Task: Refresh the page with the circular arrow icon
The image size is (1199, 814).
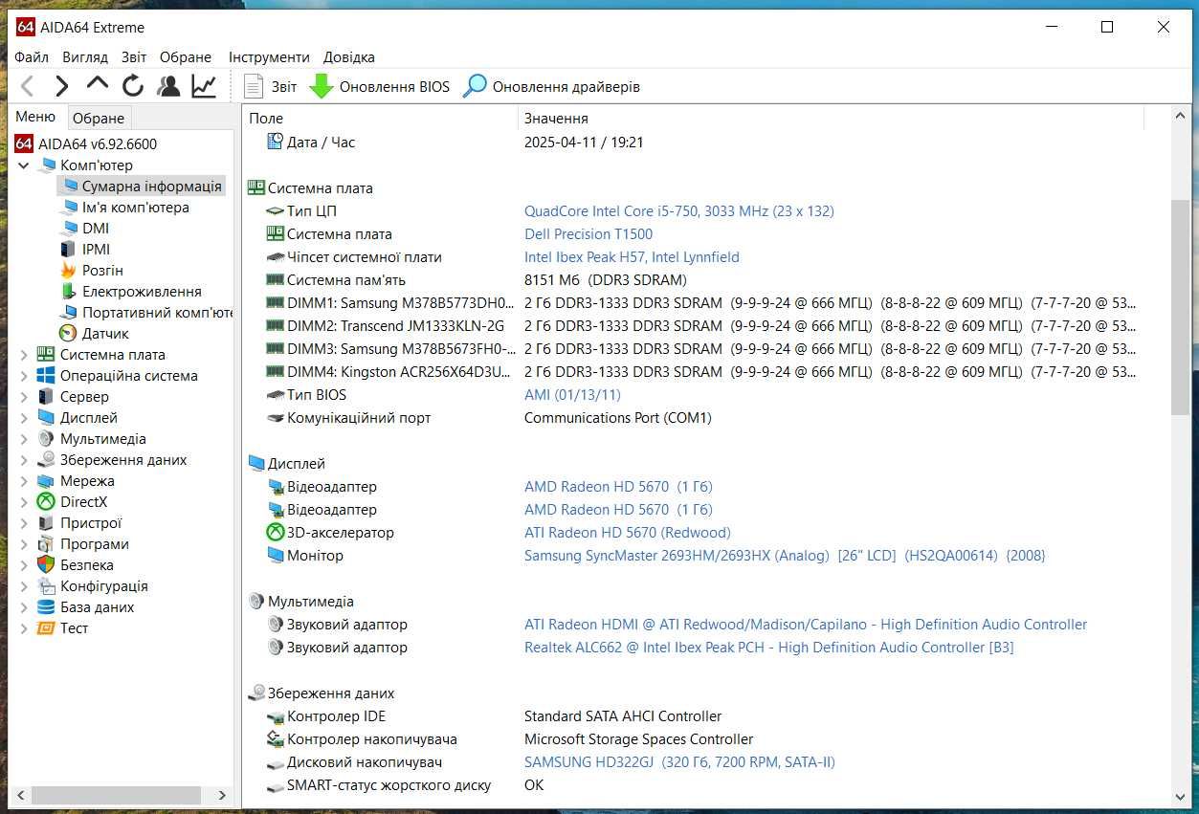Action: point(133,86)
